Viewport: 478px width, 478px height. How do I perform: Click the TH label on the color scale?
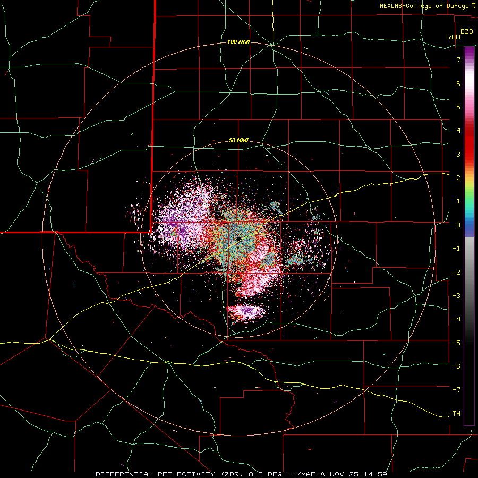click(456, 413)
